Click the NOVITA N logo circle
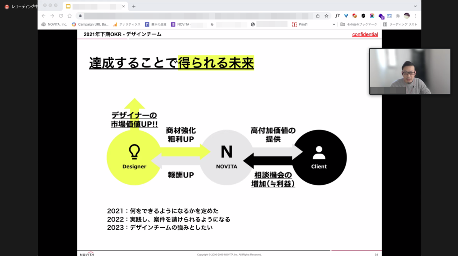Screen dimensions: 458x256 click(x=226, y=157)
